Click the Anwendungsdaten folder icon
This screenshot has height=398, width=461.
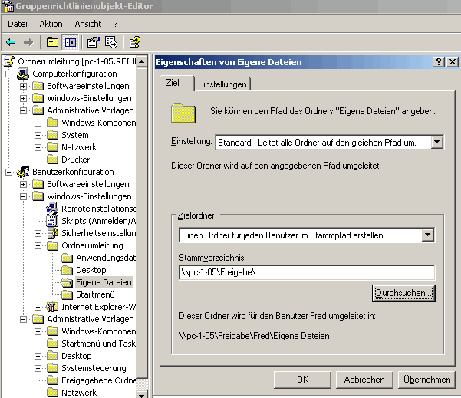(x=67, y=258)
